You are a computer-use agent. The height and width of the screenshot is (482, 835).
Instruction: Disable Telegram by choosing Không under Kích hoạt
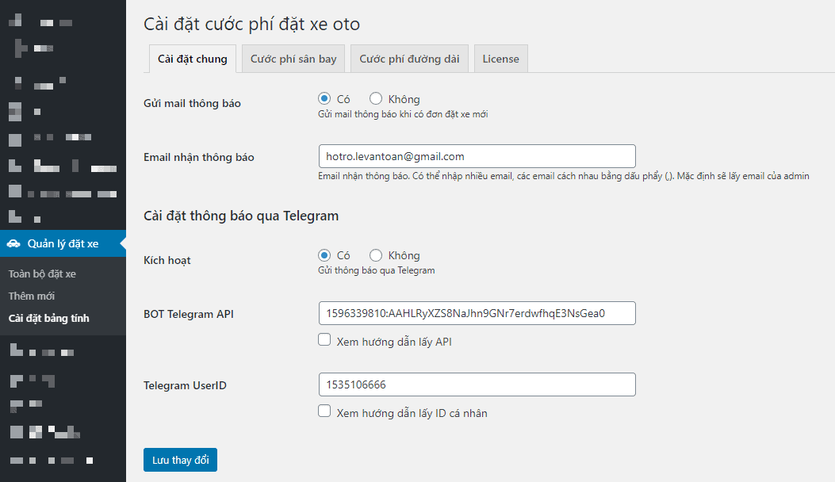[x=374, y=255]
